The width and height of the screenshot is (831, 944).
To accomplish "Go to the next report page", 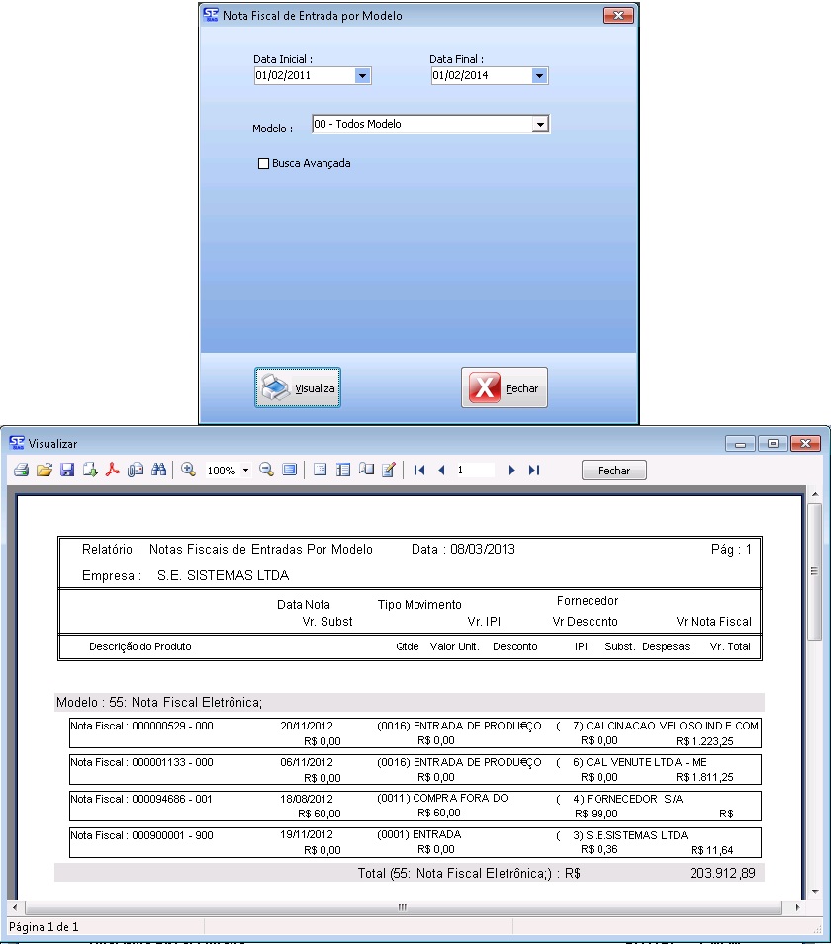I will [511, 471].
